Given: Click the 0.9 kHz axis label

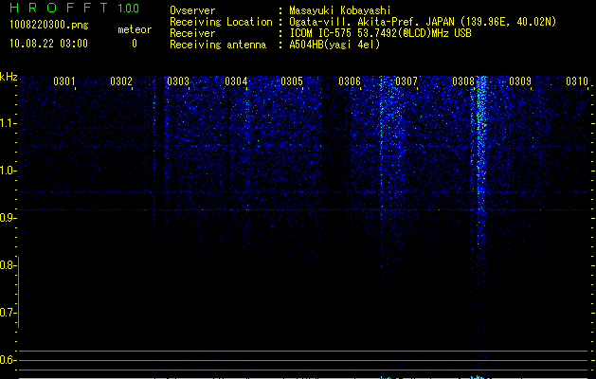Looking at the screenshot, I should click(x=8, y=218).
